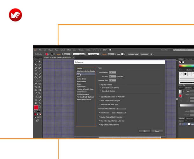
Task: Click the rocket GPU Performance icon
Action: click(110, 50)
